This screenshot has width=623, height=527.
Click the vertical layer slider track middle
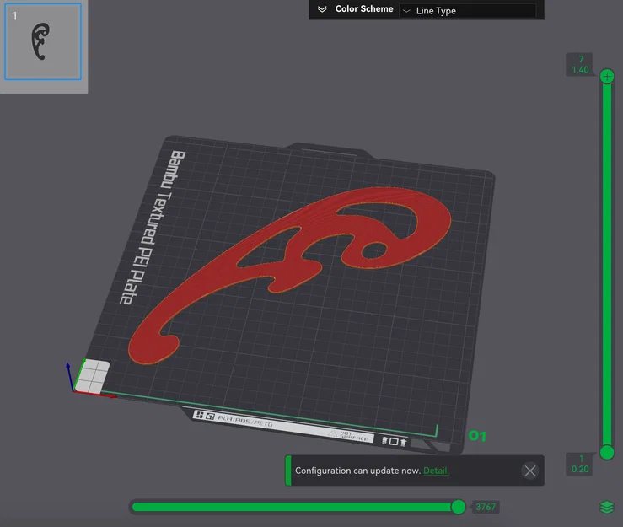[607, 264]
